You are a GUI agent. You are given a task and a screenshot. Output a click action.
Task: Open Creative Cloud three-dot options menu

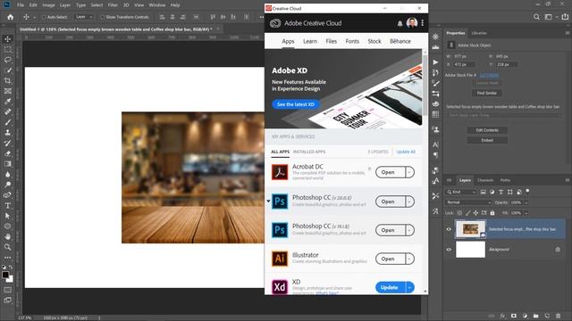[423, 23]
